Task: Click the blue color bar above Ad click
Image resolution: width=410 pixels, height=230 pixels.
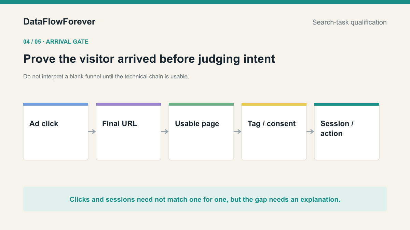Action: 56,104
